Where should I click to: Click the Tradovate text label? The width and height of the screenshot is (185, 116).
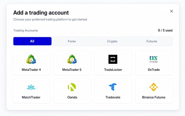pyautogui.click(x=113, y=97)
